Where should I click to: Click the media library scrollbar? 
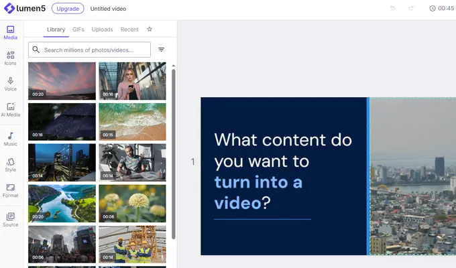pyautogui.click(x=174, y=154)
